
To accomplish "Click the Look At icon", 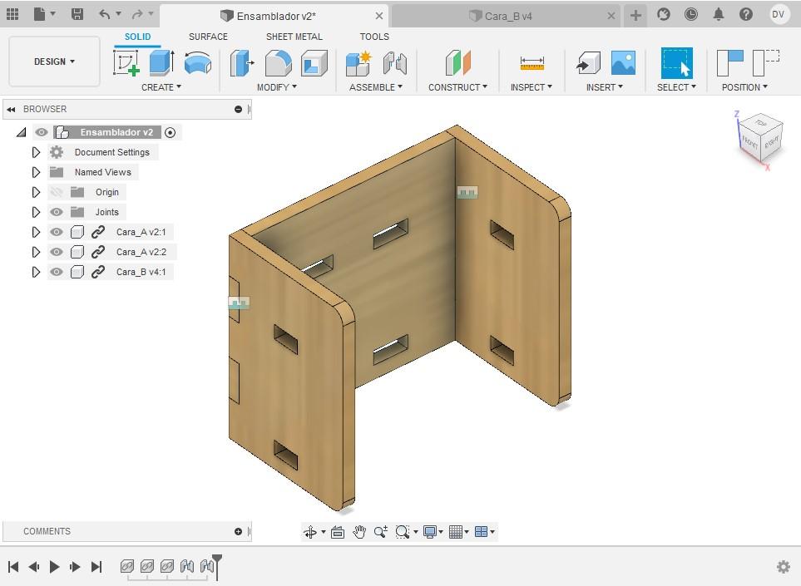I will [338, 532].
